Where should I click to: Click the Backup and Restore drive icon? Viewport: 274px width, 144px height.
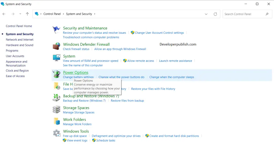coord(56,97)
